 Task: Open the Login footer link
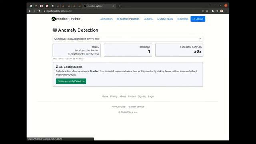(x=151, y=96)
